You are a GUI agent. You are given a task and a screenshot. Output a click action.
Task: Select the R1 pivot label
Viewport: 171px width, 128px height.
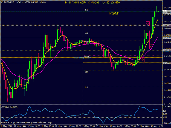[86, 10]
